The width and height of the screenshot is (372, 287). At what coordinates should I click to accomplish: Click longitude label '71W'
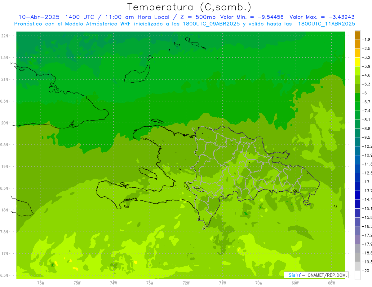pyautogui.click(x=222, y=283)
